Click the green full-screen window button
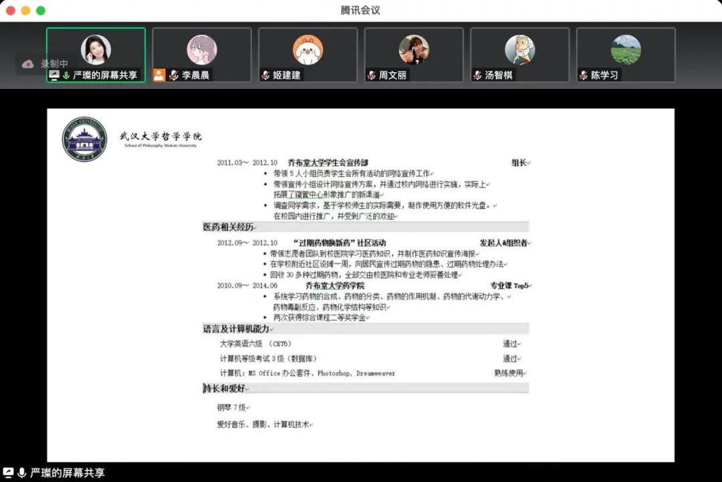Screen dimensions: 722x482 (41, 10)
